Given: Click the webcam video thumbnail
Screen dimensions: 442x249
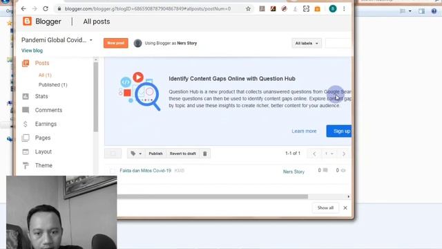Looking at the screenshot, I should [x=61, y=212].
